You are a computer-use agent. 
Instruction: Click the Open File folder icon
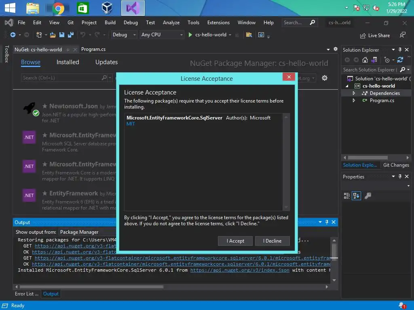coord(53,35)
